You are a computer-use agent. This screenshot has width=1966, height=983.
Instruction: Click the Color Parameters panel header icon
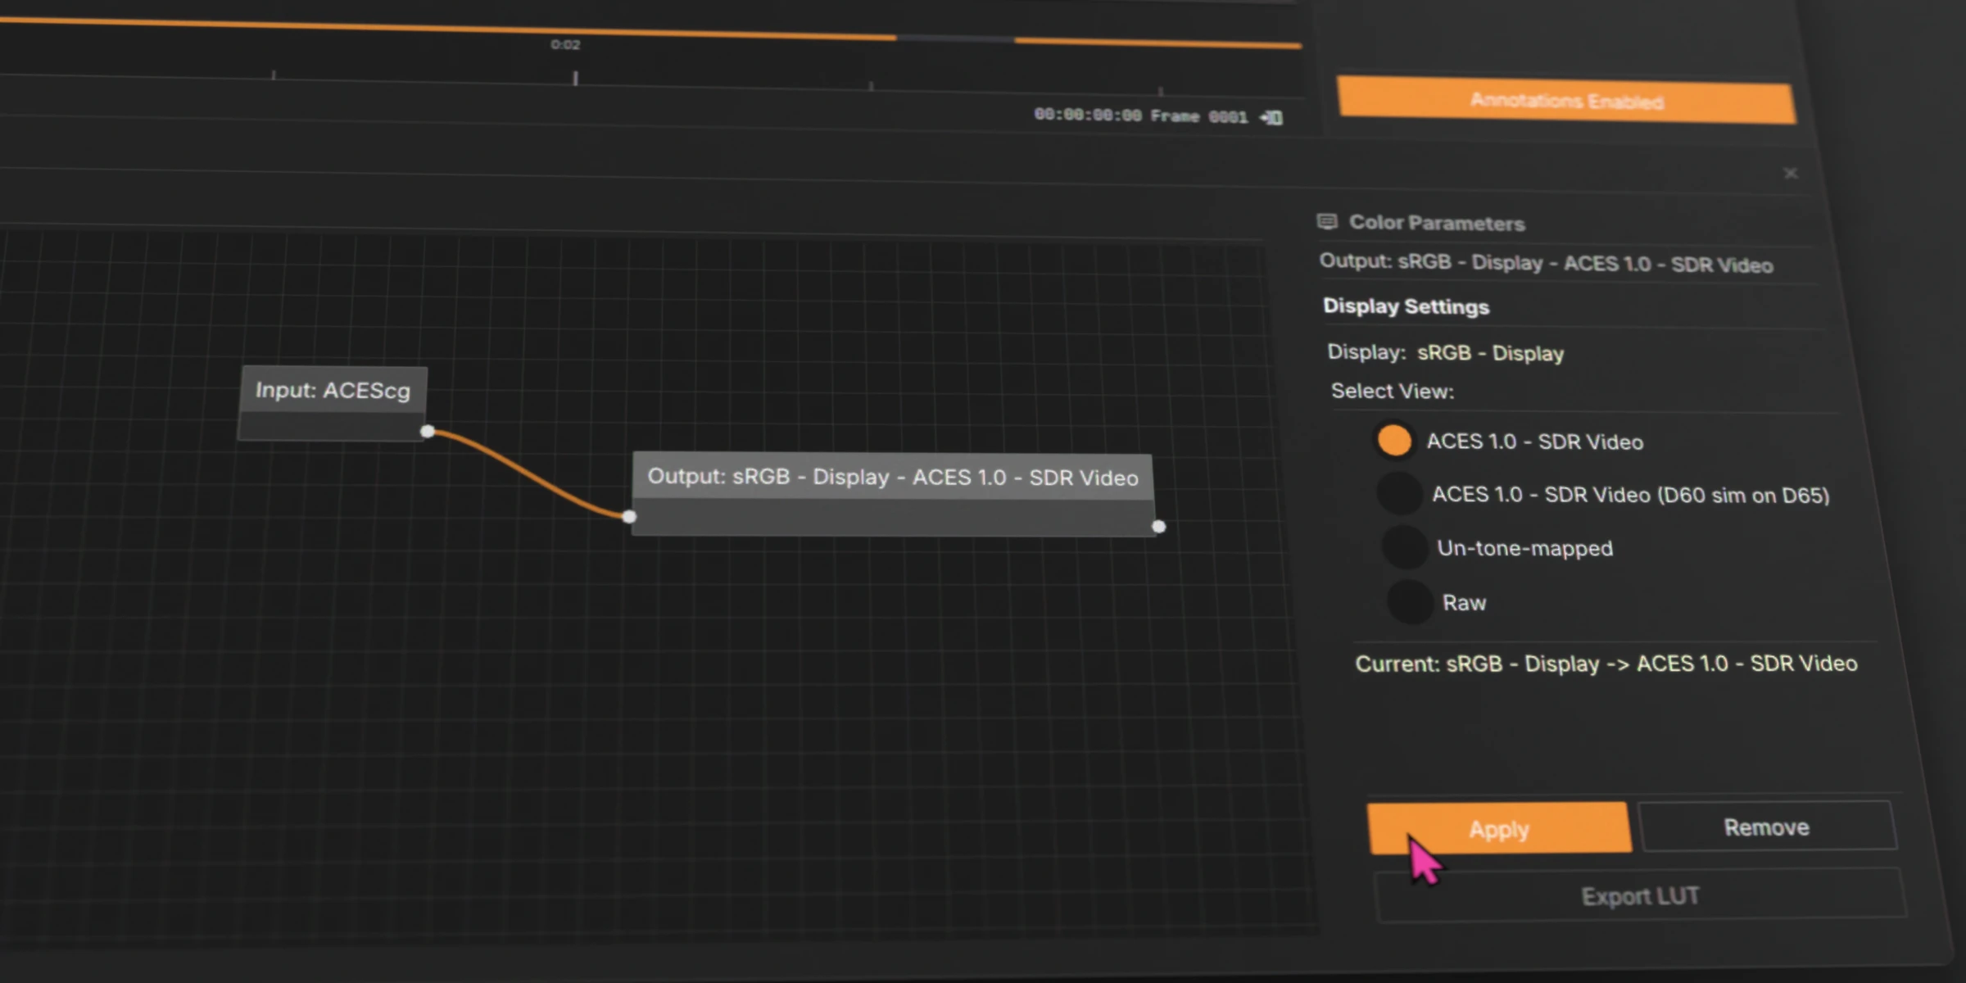1327,222
